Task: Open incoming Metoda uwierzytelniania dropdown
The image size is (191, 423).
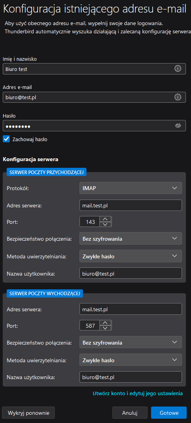Action: 131,256
